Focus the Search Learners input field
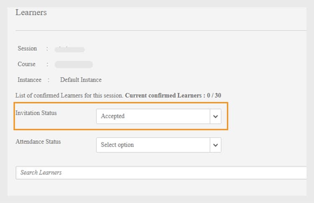This screenshot has width=314, height=203. pos(161,173)
